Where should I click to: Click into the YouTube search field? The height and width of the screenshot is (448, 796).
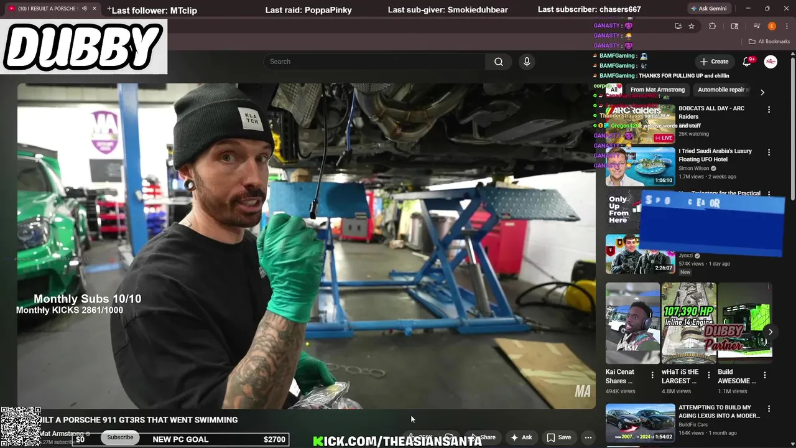375,62
